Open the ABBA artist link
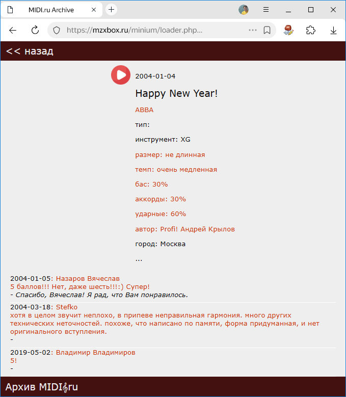This screenshot has height=397, width=346. pyautogui.click(x=144, y=110)
